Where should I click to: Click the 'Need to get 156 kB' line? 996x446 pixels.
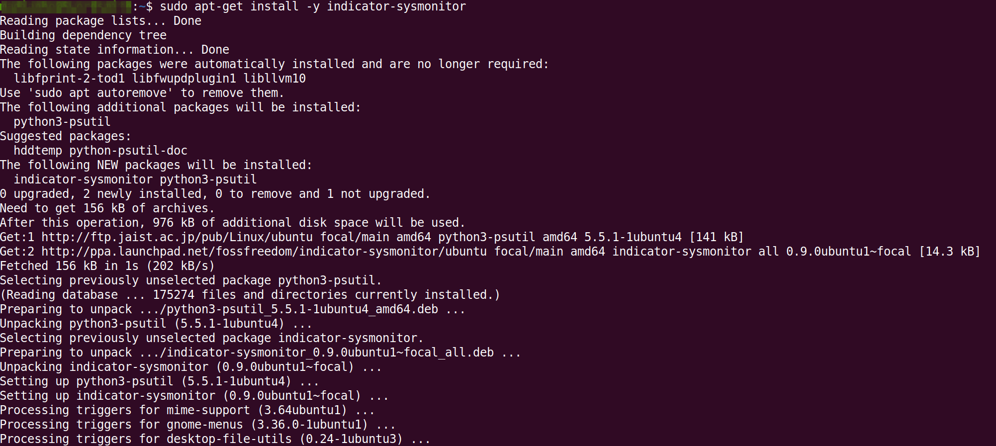pyautogui.click(x=107, y=208)
